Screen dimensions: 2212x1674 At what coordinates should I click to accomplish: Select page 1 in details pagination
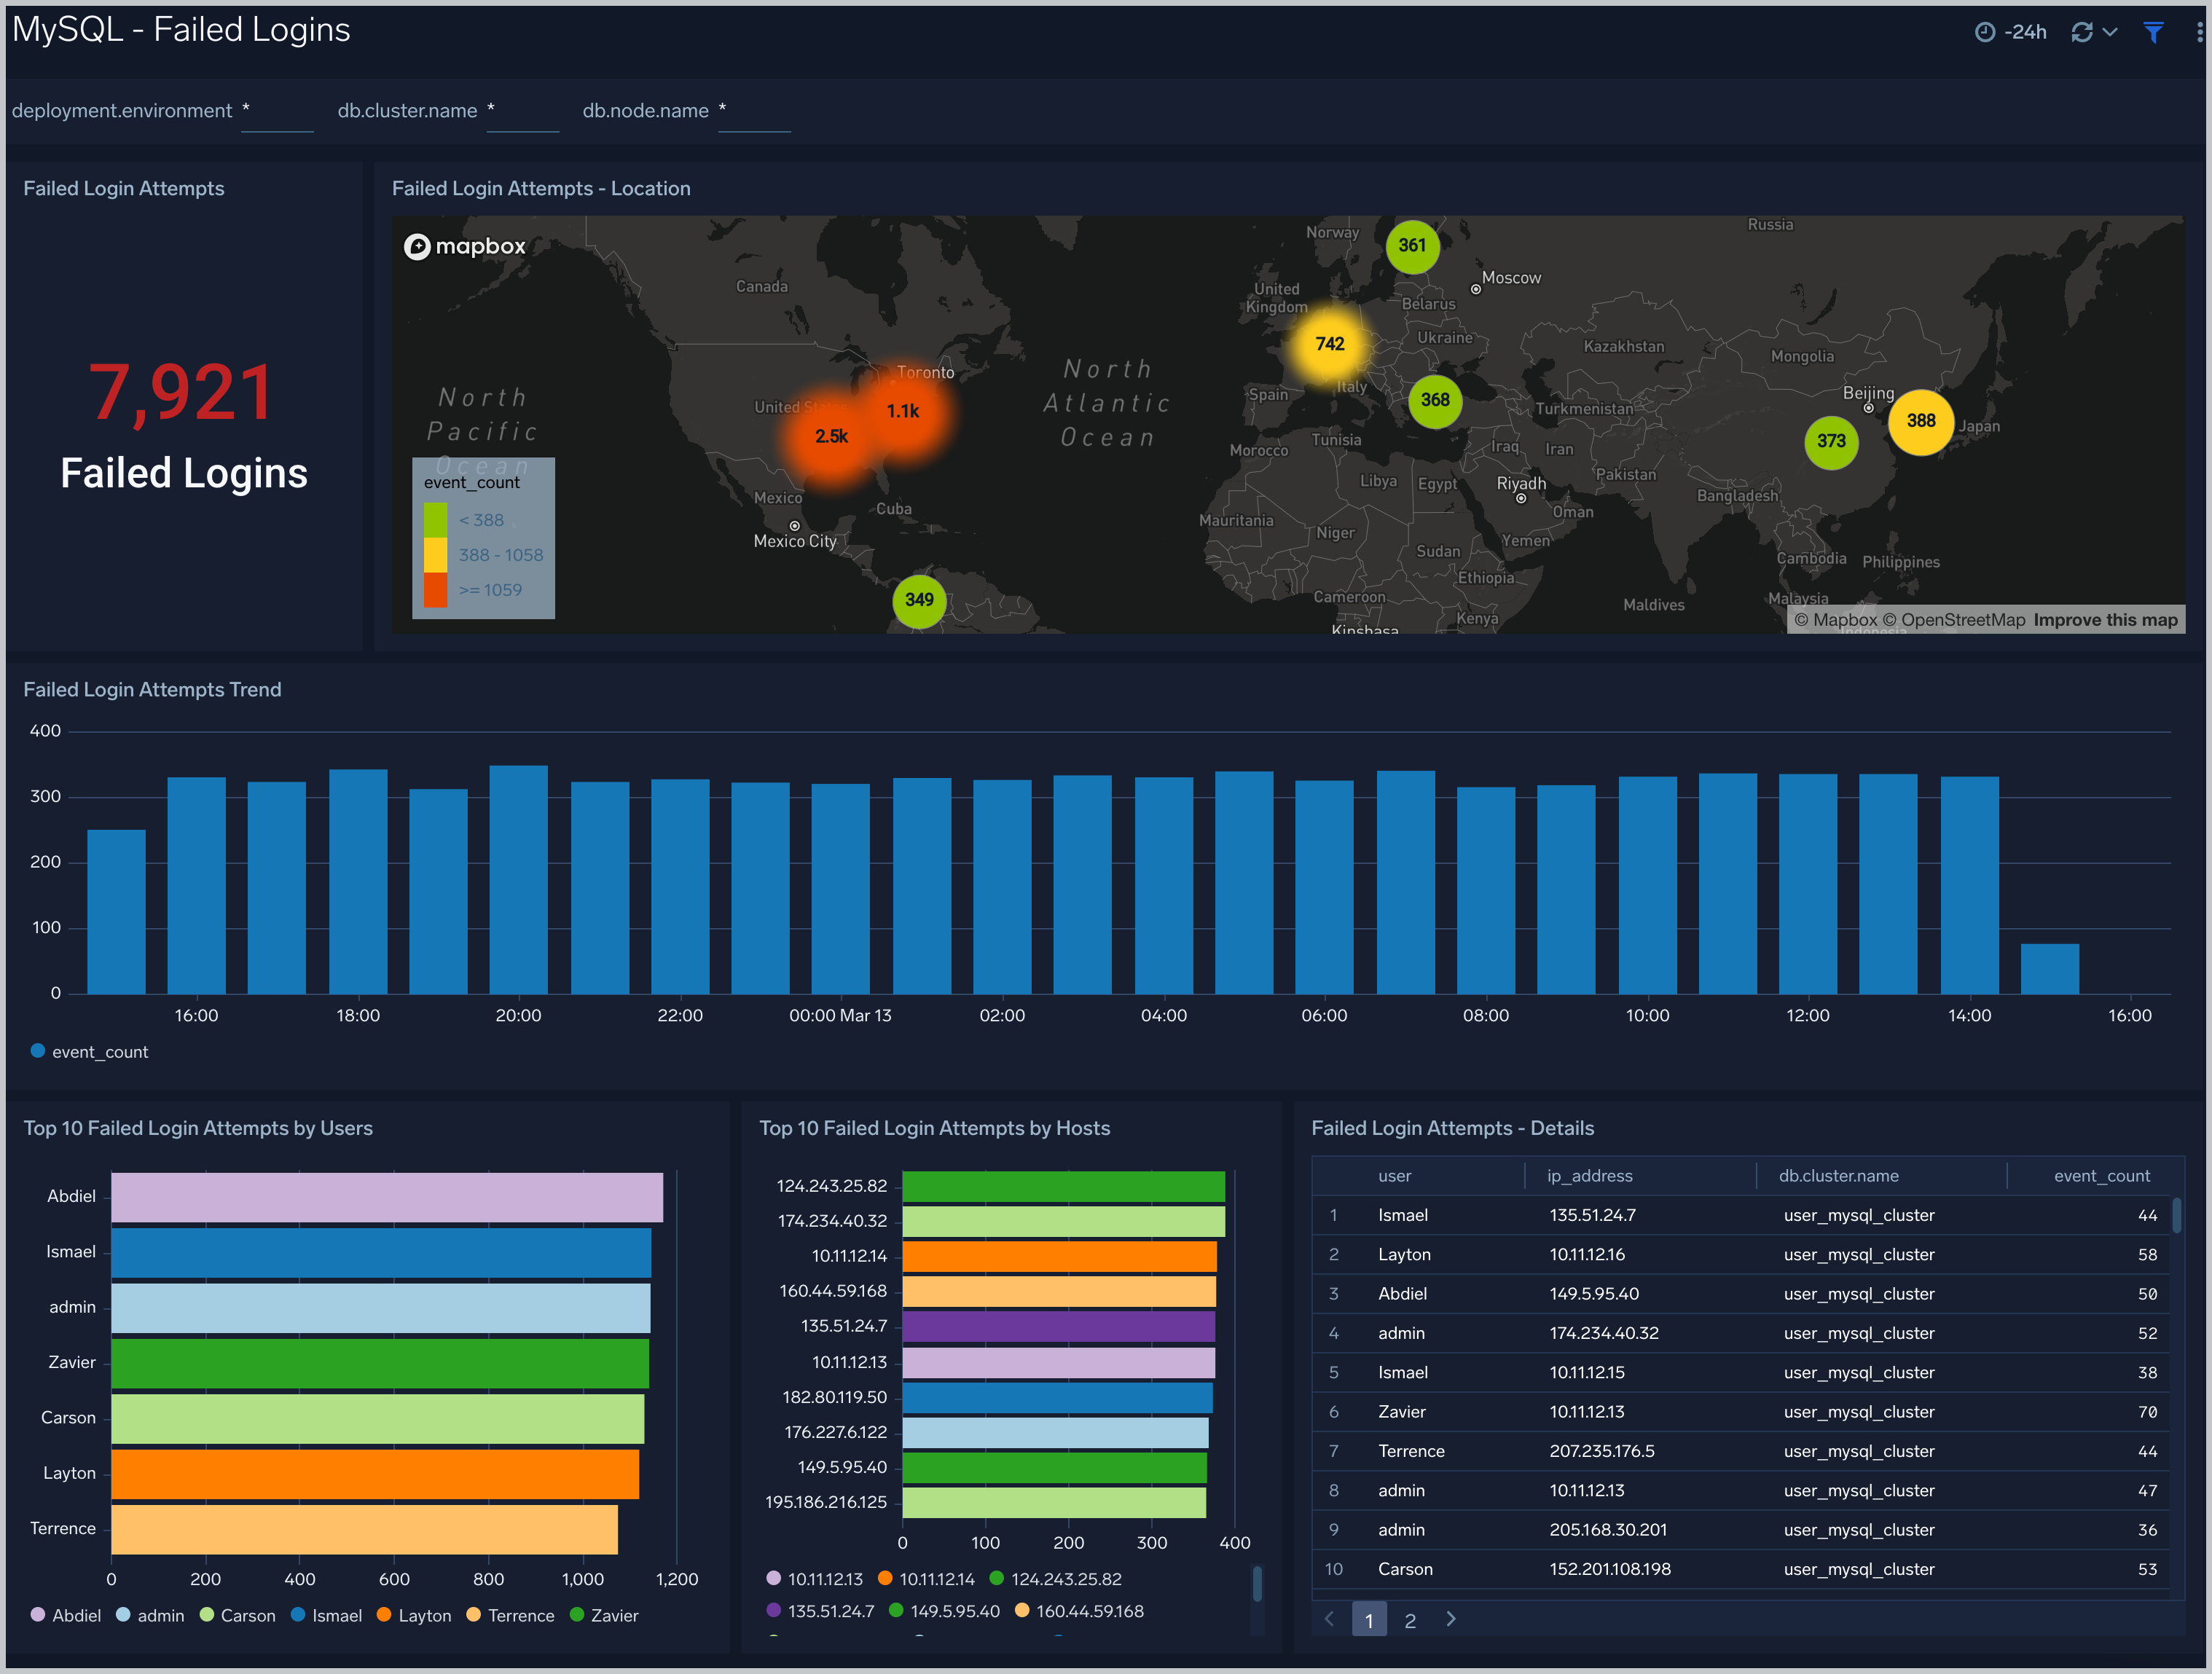(1369, 1620)
